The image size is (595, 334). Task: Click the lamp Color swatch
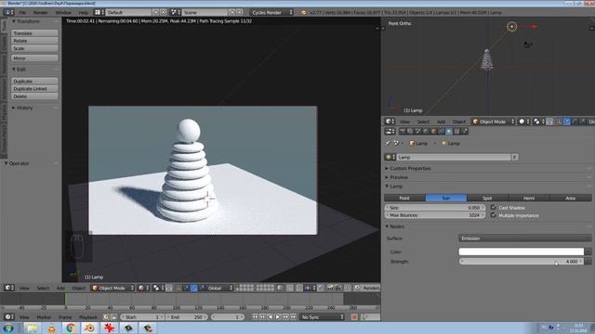pos(521,251)
